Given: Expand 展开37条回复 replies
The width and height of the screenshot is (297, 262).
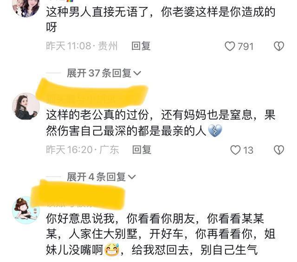Looking at the screenshot, I should coord(104,73).
